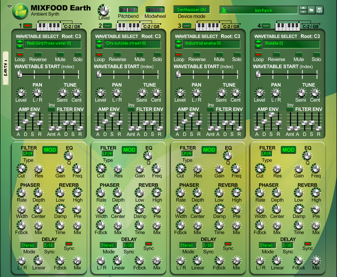Click layer 3 reverb Damp knob
Image resolution: width=337 pixels, height=277 pixels.
click(x=219, y=209)
